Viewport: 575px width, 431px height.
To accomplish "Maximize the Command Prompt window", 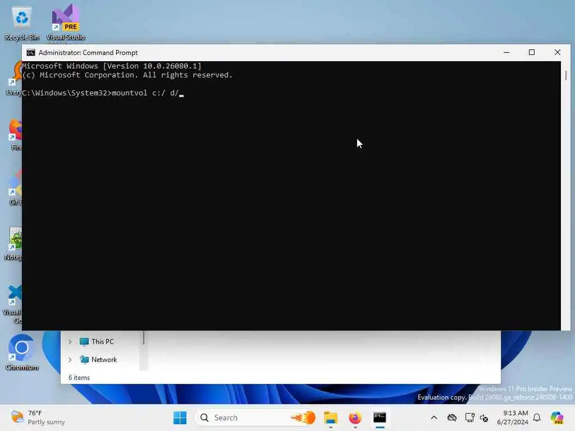I will pos(532,52).
